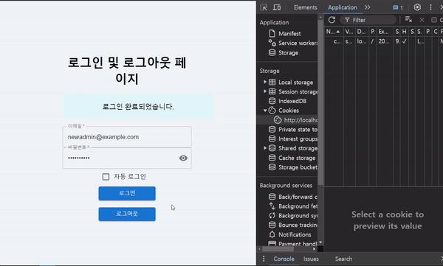Switch to the Search drawer tab
The height and width of the screenshot is (266, 443).
click(343, 259)
